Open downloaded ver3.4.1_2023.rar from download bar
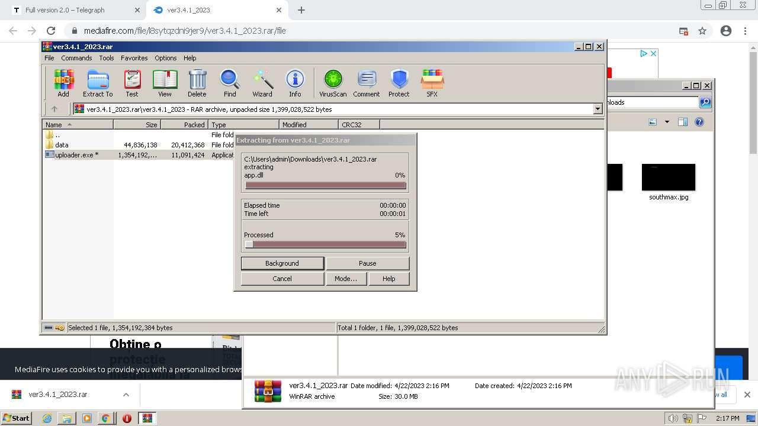 58,395
